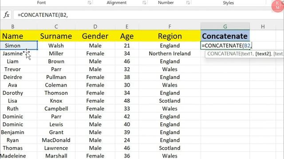284x159 pixels.
Task: Select column D header
Action: (95, 26)
